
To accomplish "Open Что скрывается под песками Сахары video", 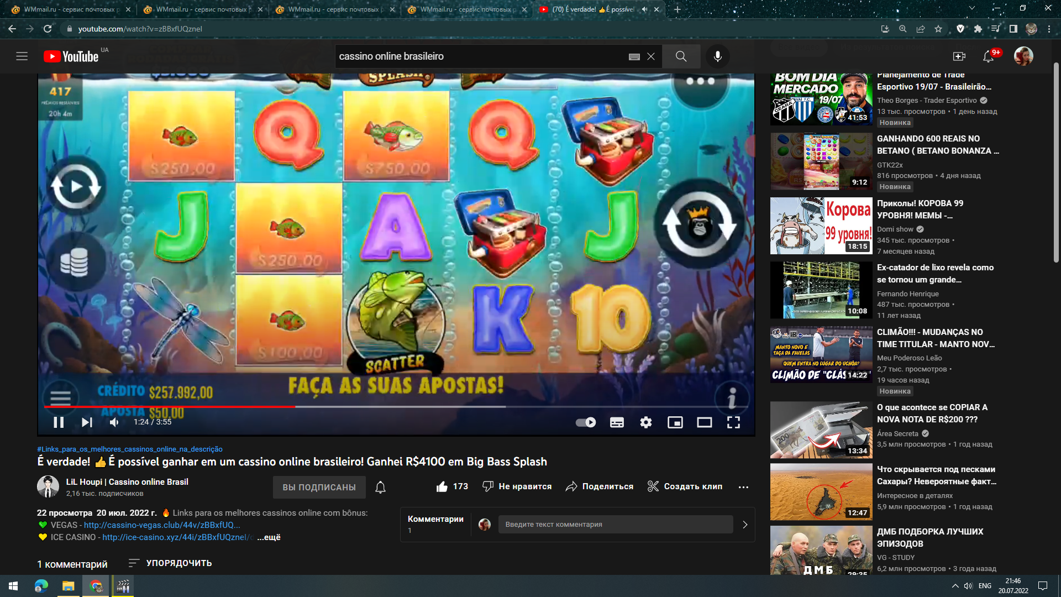I will 937,475.
